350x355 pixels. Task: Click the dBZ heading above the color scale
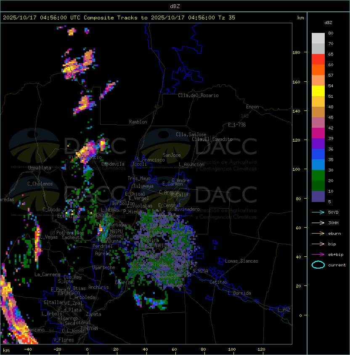click(328, 23)
